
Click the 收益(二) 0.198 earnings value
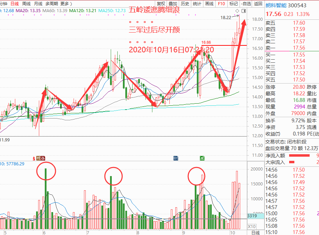(299, 134)
